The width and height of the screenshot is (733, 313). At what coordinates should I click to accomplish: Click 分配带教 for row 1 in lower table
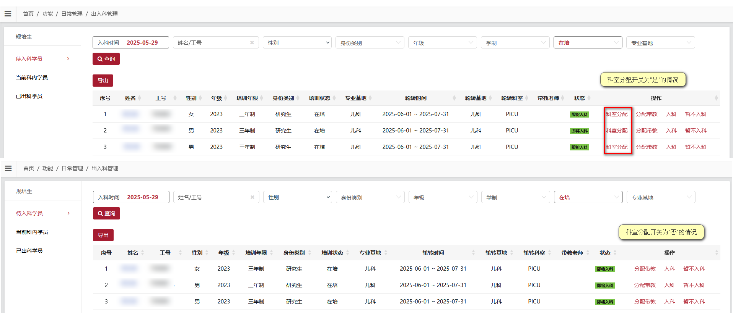tap(645, 269)
